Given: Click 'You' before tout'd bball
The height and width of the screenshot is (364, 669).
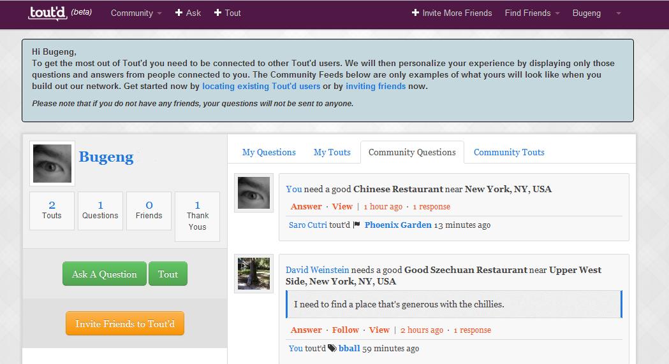Looking at the screenshot, I should point(296,348).
